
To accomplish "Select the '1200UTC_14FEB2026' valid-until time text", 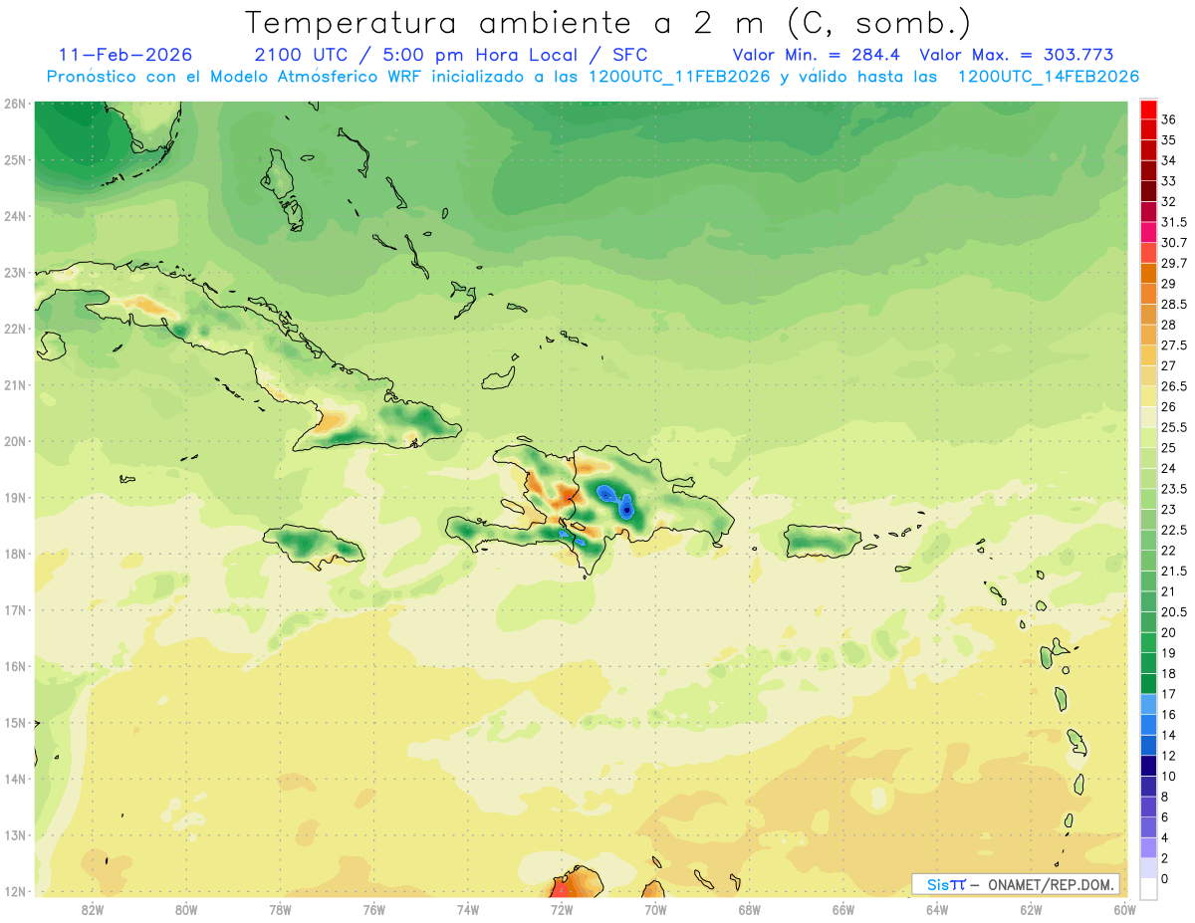I will point(1048,77).
